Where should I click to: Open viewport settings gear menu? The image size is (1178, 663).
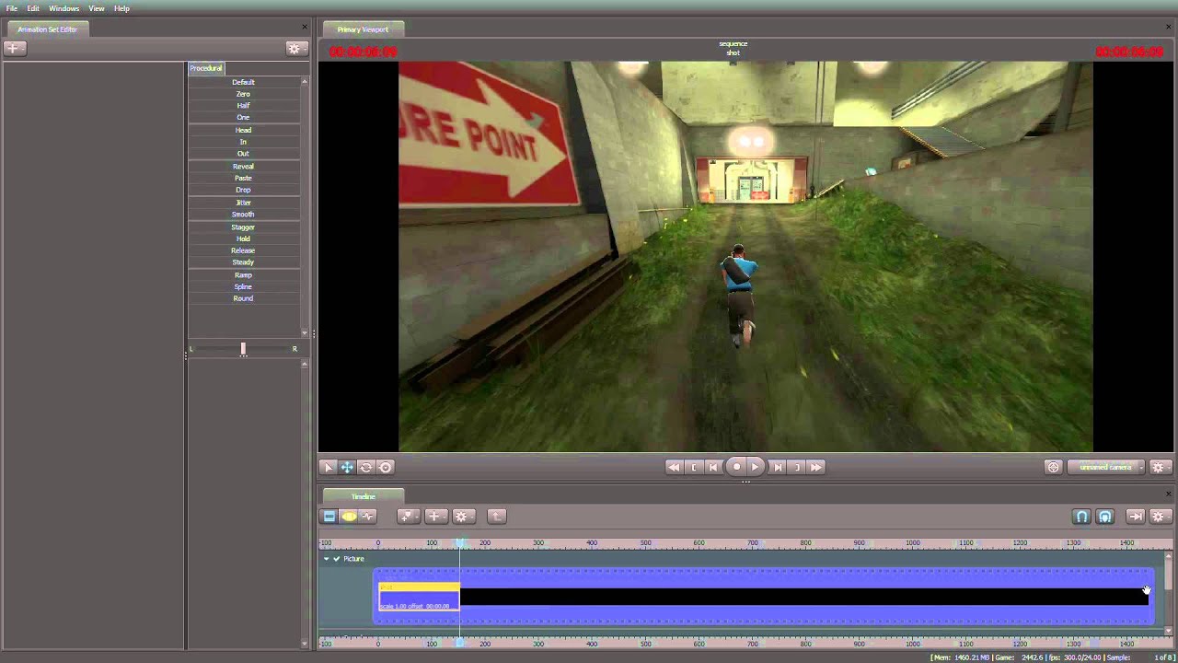tap(1161, 467)
